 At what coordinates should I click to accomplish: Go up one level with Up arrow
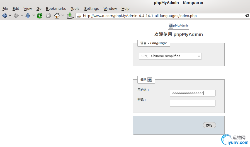[x=28, y=16]
